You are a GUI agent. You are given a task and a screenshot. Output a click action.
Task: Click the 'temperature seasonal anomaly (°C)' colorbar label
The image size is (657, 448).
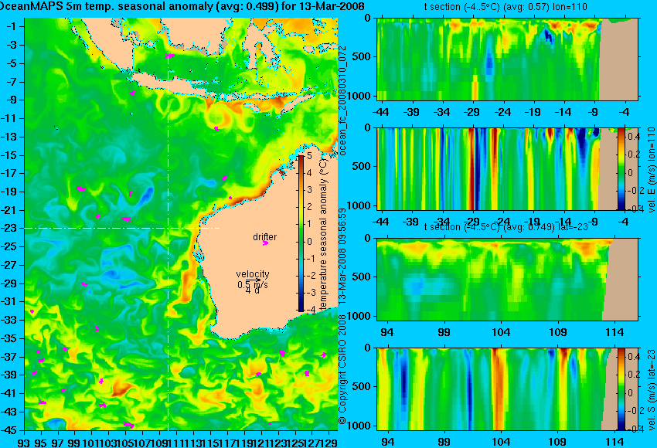pos(323,235)
